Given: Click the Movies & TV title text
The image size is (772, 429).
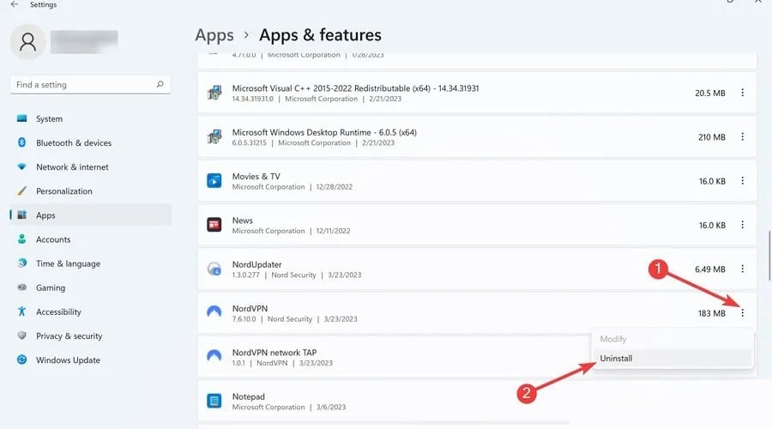Looking at the screenshot, I should point(256,177).
